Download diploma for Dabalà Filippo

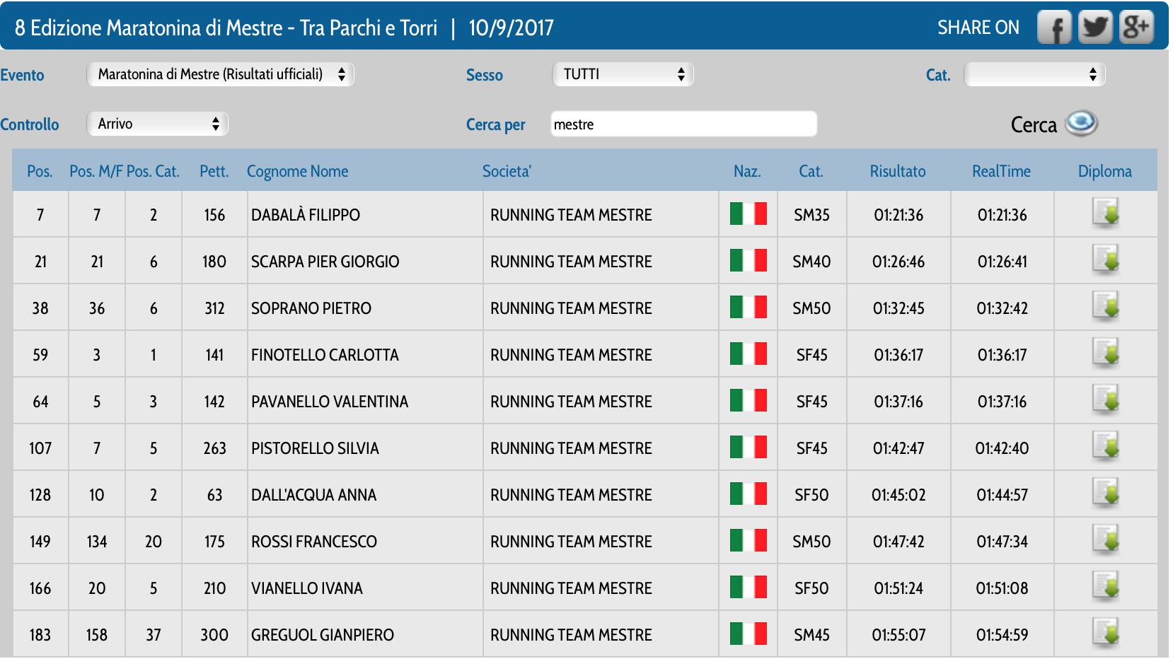[1105, 213]
